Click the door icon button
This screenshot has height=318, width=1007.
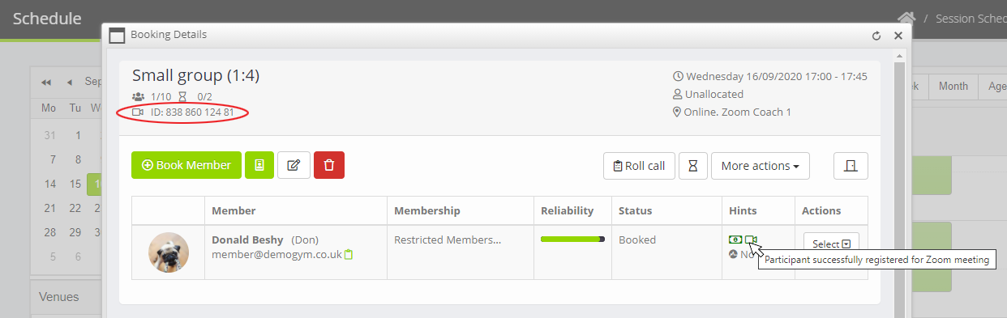point(851,166)
